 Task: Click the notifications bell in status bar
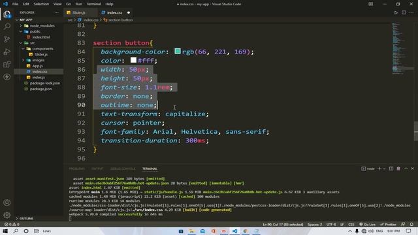[x=411, y=225]
